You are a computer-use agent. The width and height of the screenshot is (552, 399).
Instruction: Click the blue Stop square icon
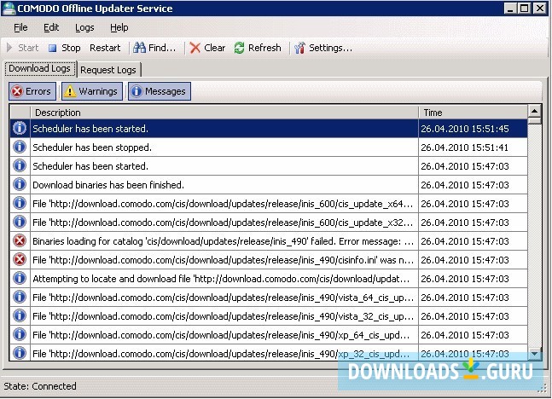(x=52, y=48)
